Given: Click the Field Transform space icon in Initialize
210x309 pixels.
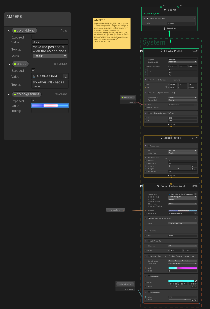Looking at the screenshot, I should pyautogui.click(x=166, y=107).
